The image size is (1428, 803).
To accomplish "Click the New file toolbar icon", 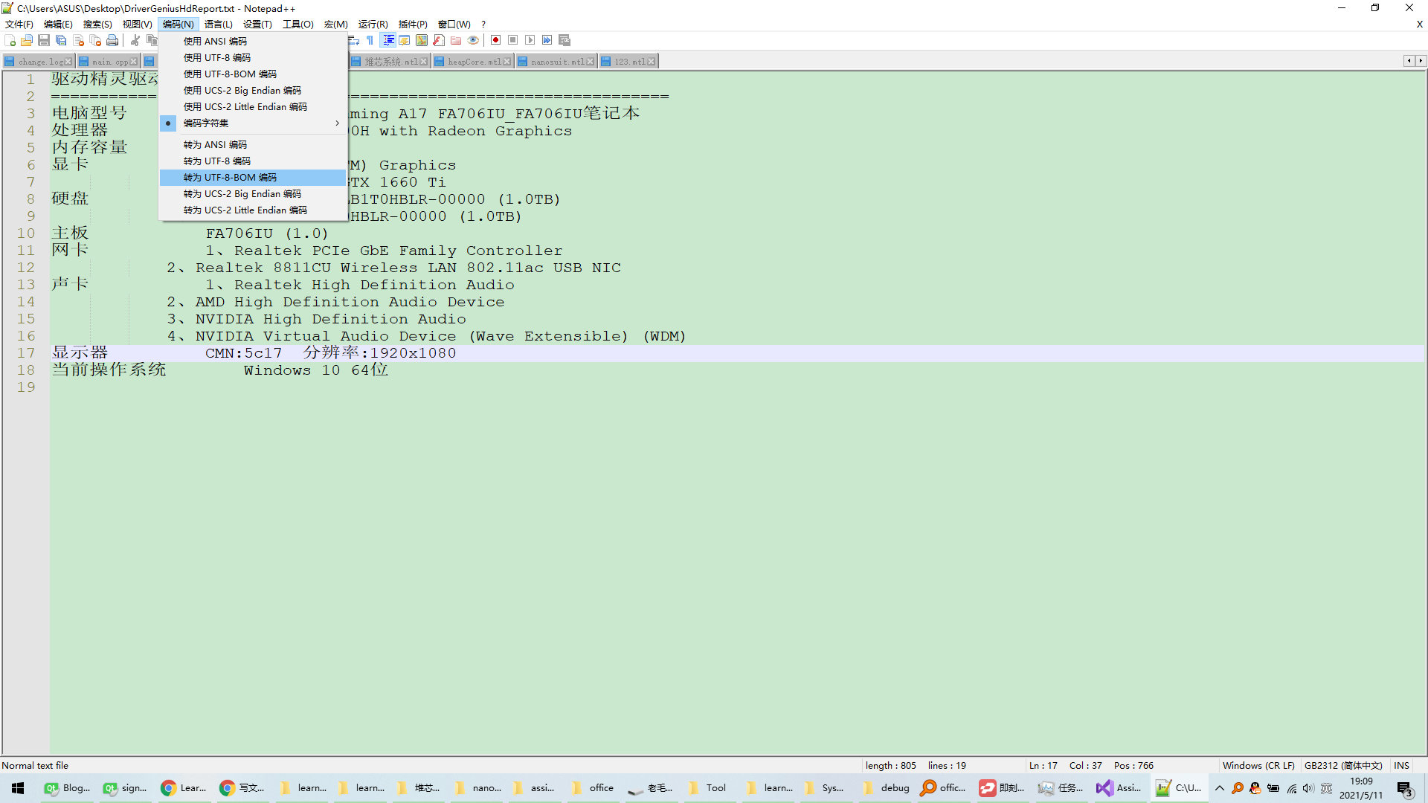I will click(10, 40).
